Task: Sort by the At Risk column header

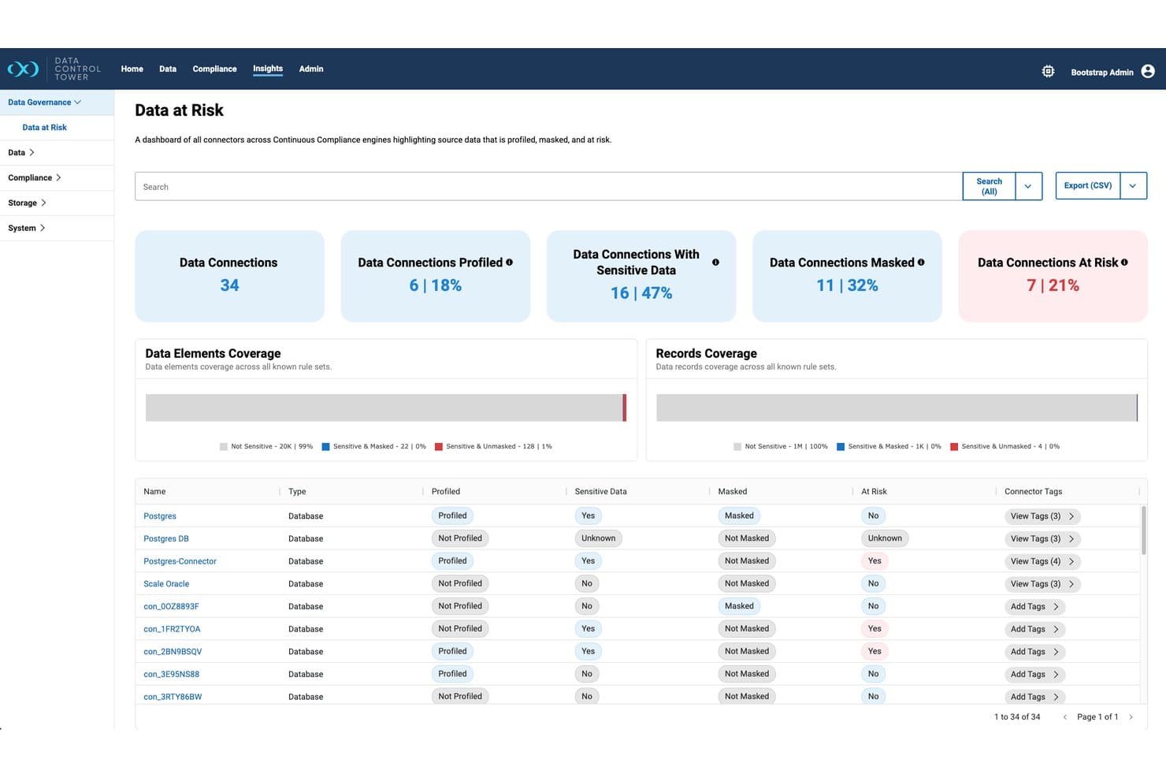Action: tap(874, 492)
